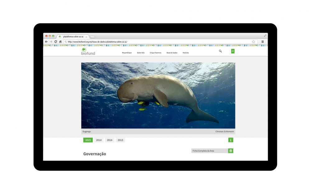Open the site search magnifier icon
This screenshot has width=311, height=194.
coord(220,51)
